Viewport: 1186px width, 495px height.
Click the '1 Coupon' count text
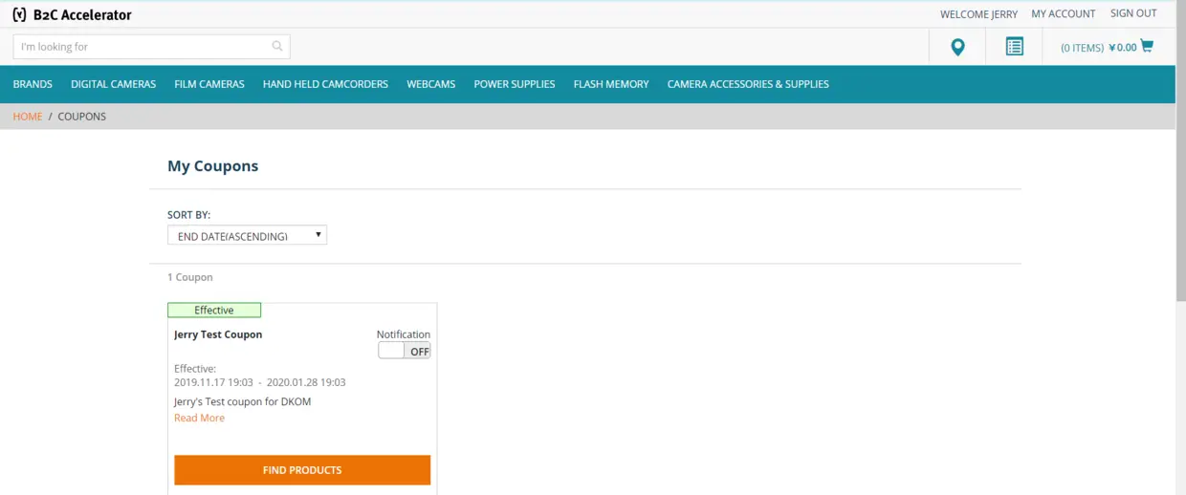tap(190, 277)
